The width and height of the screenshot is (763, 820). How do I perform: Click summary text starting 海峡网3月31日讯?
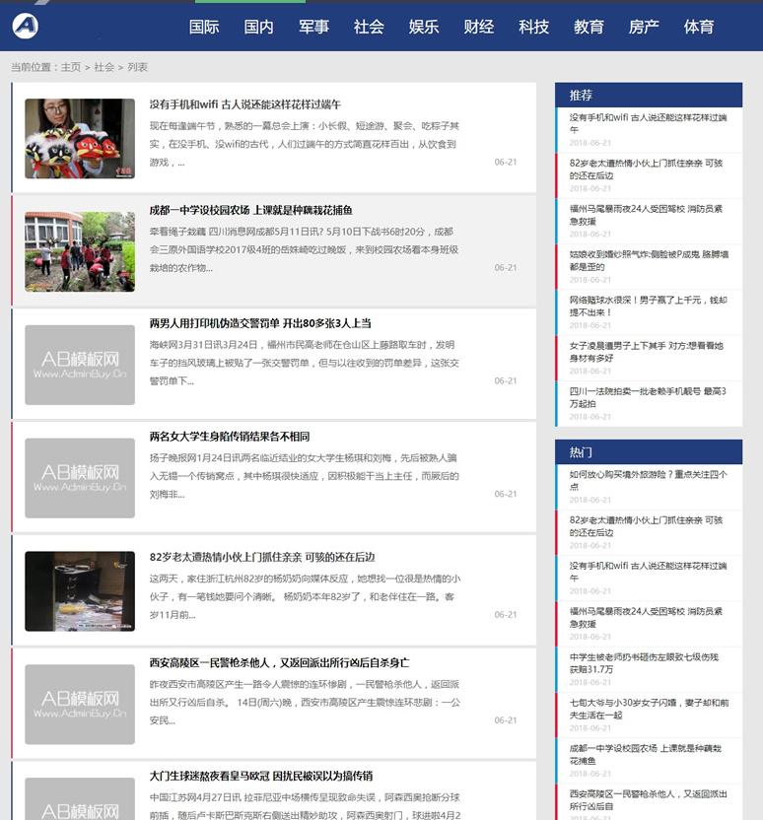click(305, 363)
